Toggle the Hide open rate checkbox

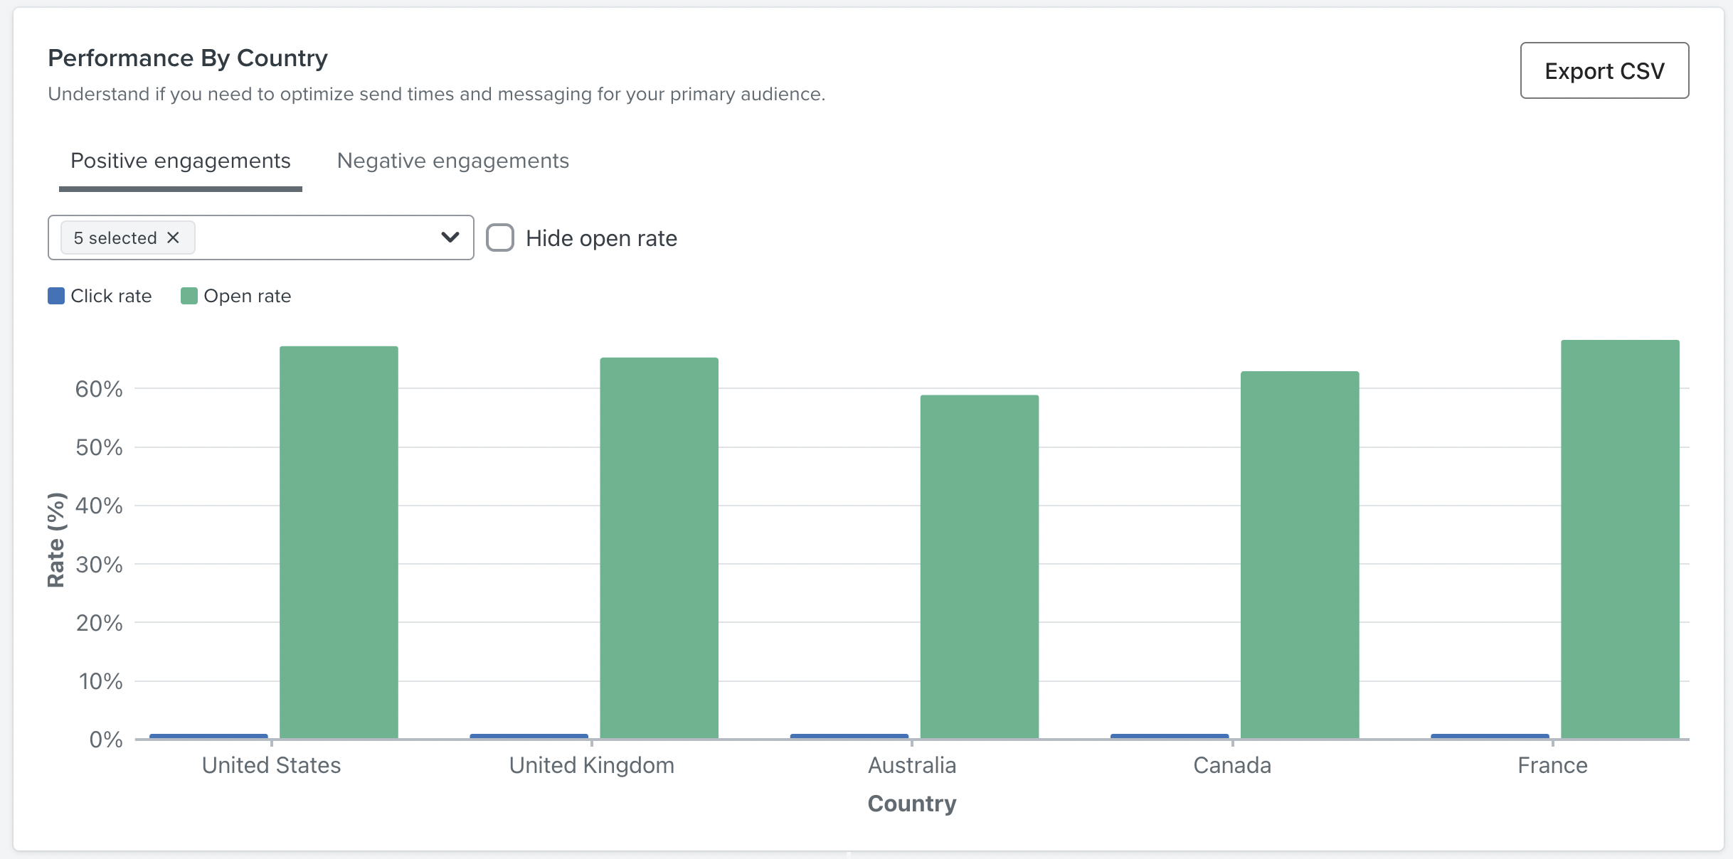(x=499, y=238)
